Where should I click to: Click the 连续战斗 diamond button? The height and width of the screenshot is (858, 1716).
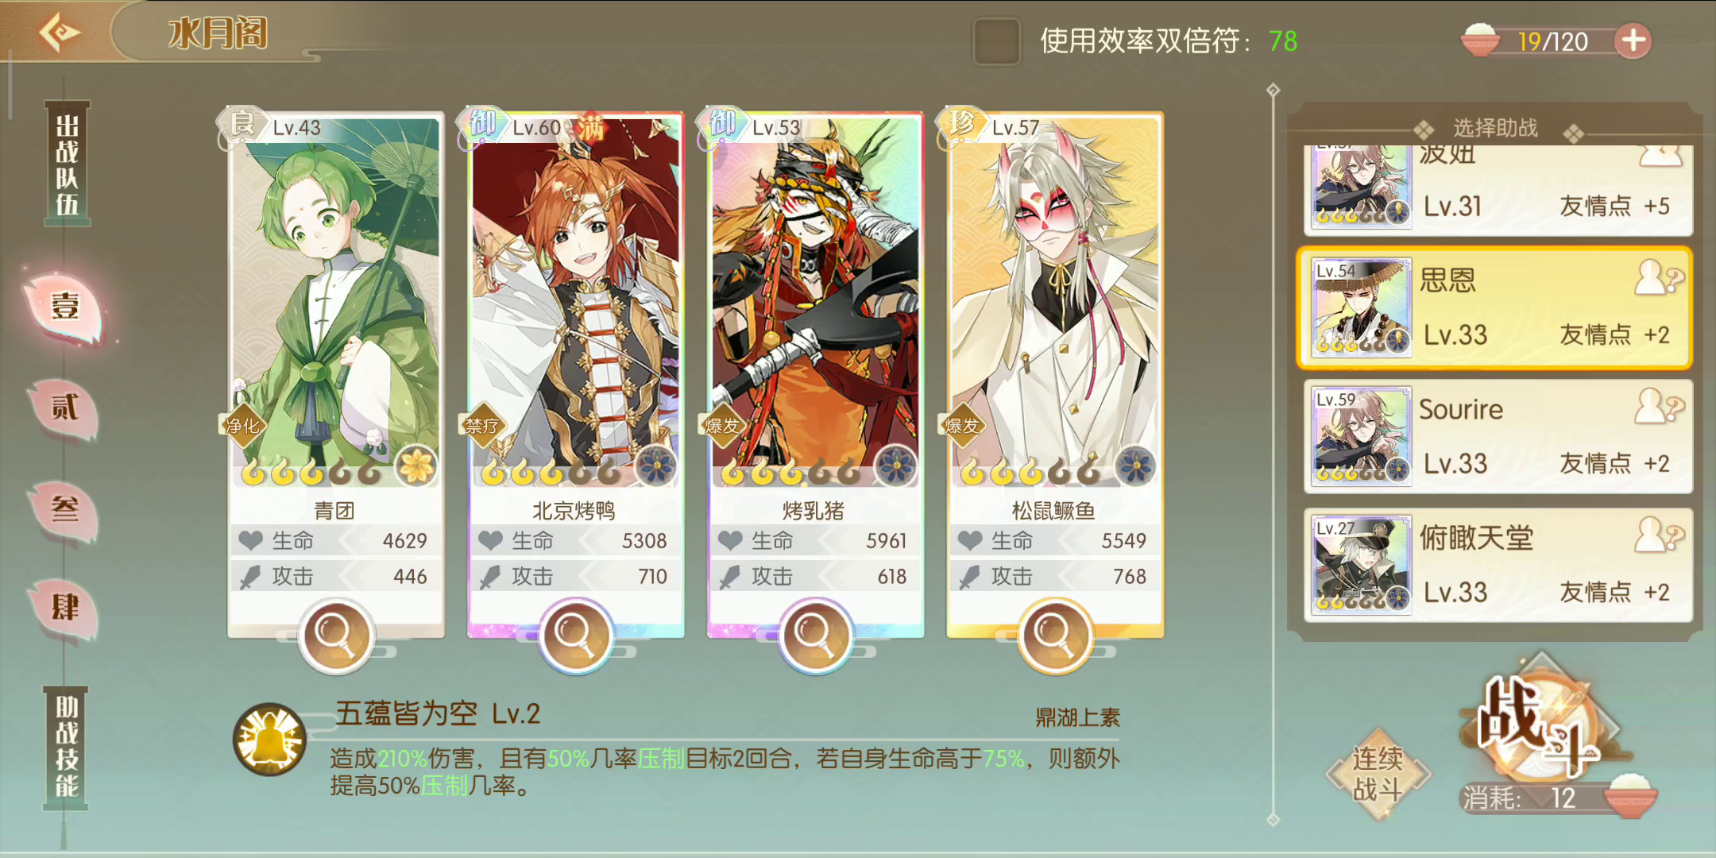click(1378, 773)
